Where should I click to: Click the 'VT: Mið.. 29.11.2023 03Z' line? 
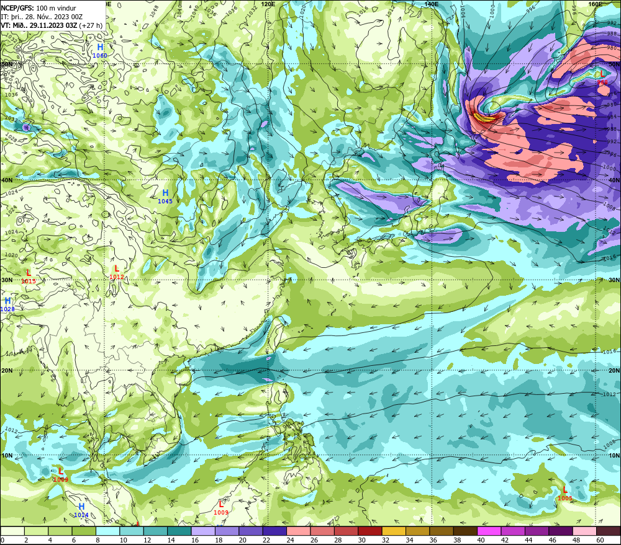[x=39, y=25]
